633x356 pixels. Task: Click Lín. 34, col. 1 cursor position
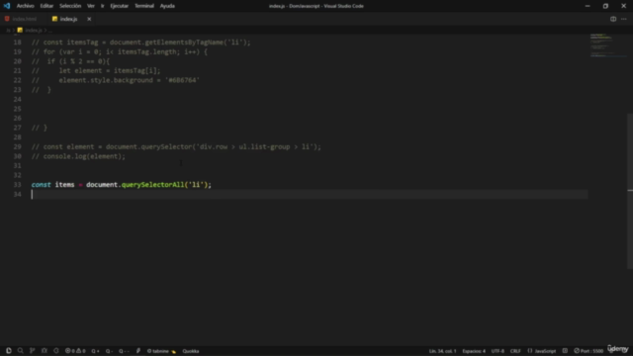[442, 351]
